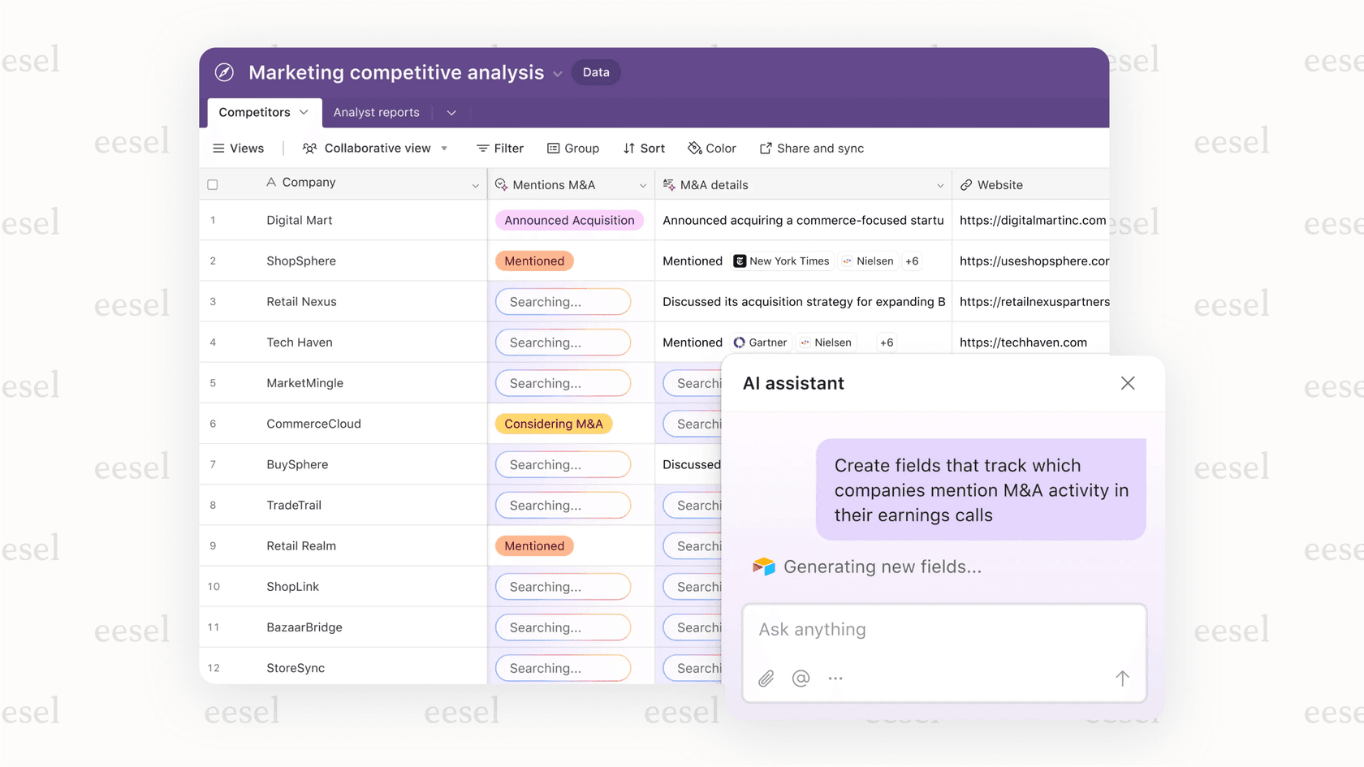1364x767 pixels.
Task: Switch to the Competitors tab
Action: point(255,112)
